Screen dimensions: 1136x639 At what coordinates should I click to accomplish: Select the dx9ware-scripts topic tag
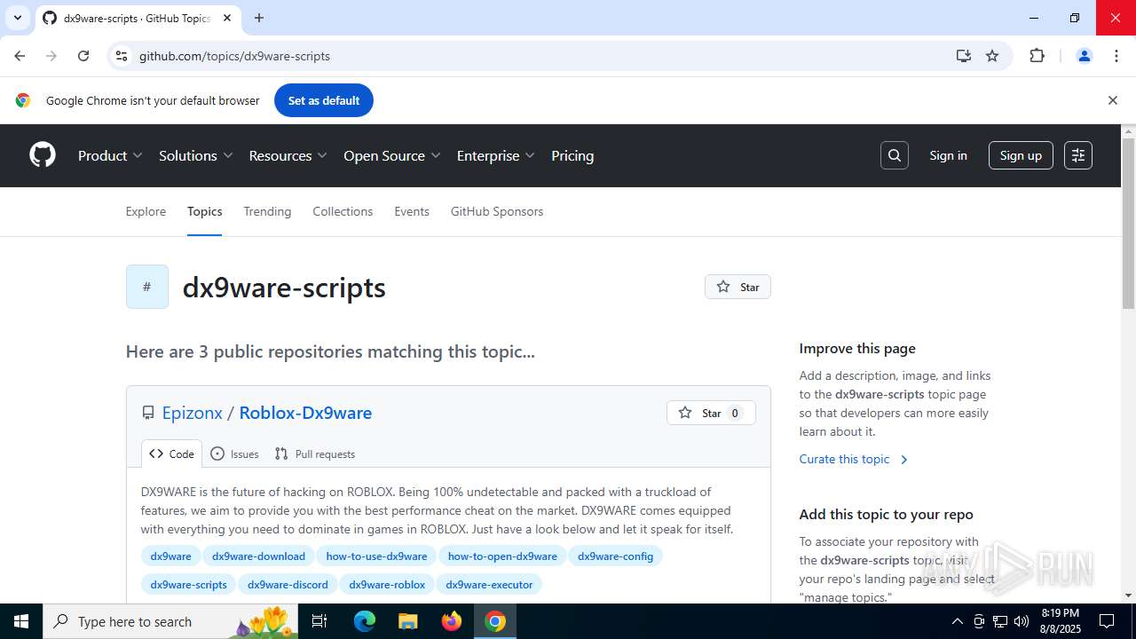click(x=188, y=585)
